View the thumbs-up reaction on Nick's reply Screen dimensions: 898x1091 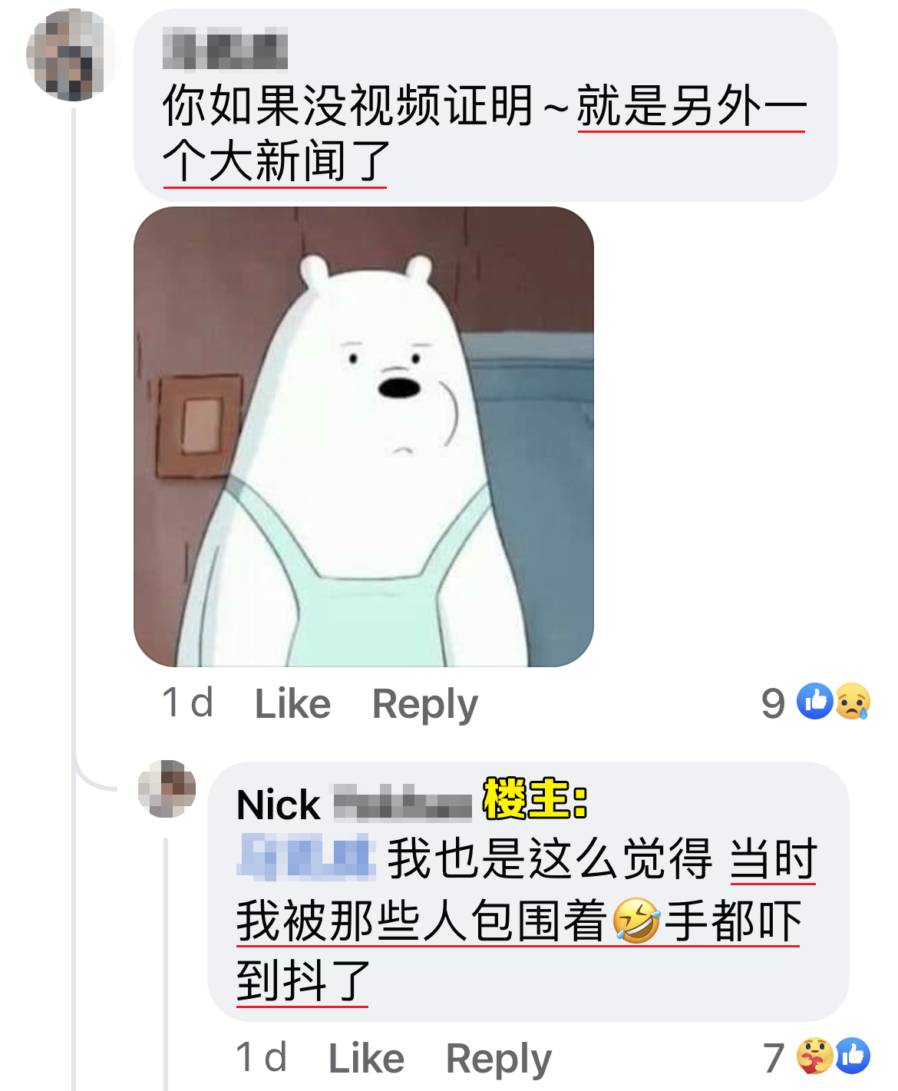[853, 1056]
